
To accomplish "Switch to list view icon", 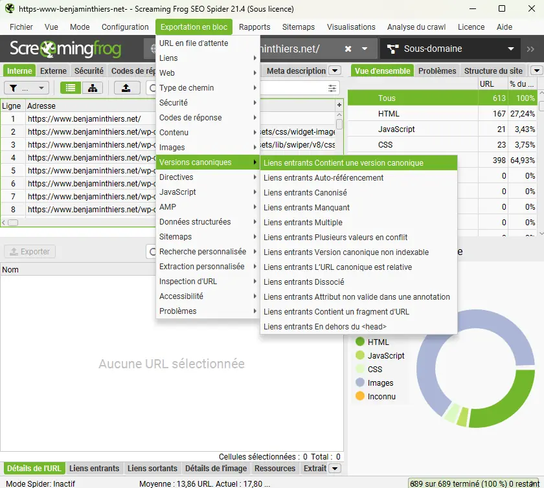I will click(x=71, y=88).
